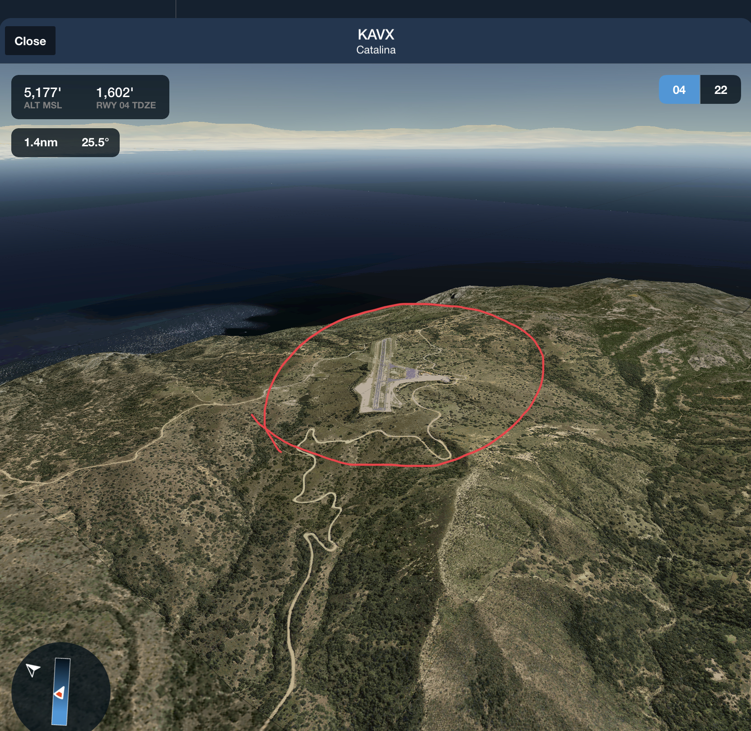
Task: Tap the red aircraft position marker
Action: pos(59,693)
